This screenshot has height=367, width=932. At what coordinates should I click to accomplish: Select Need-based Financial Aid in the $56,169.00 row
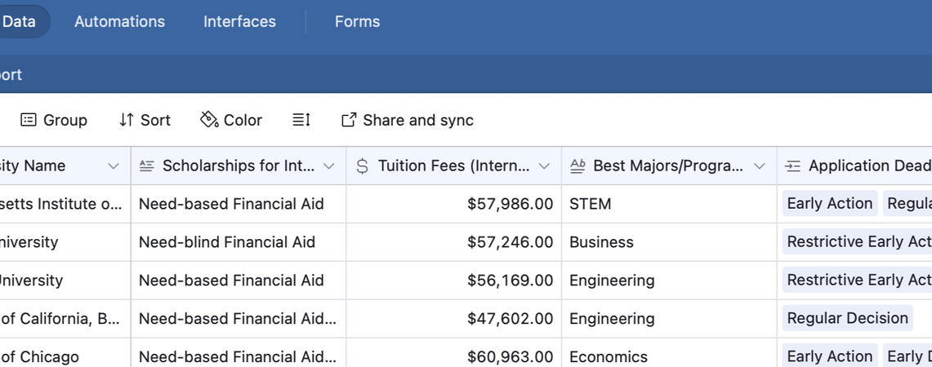(x=239, y=280)
